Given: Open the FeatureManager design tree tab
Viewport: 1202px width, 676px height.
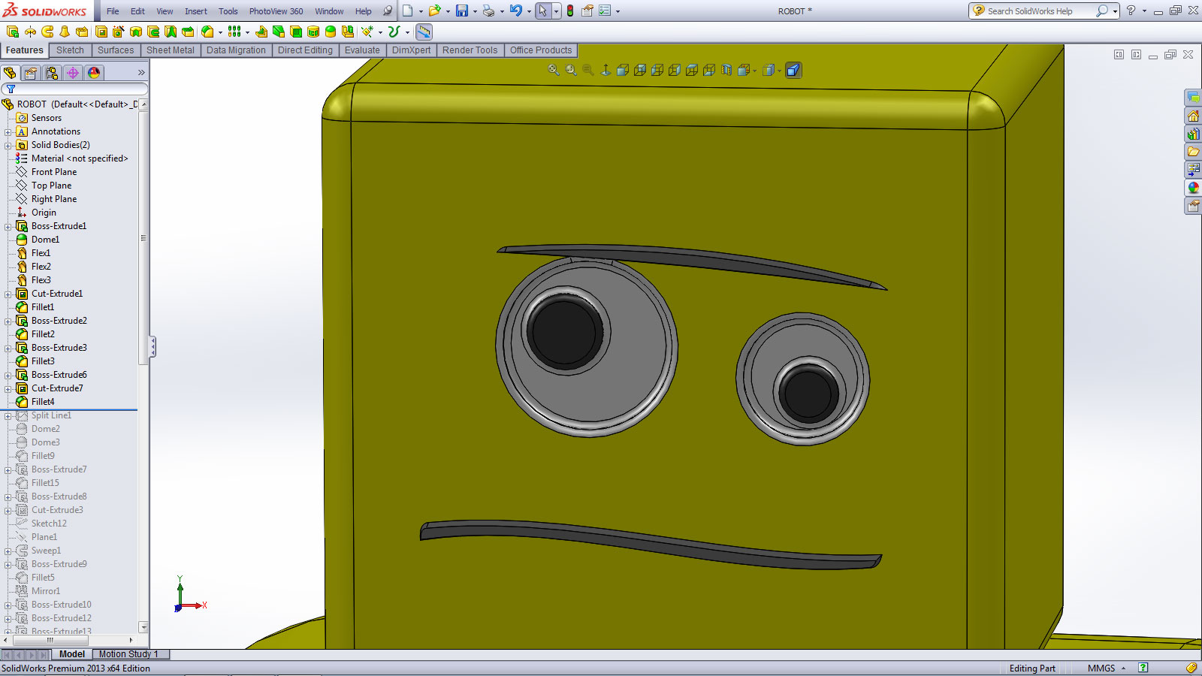Looking at the screenshot, I should click(10, 73).
